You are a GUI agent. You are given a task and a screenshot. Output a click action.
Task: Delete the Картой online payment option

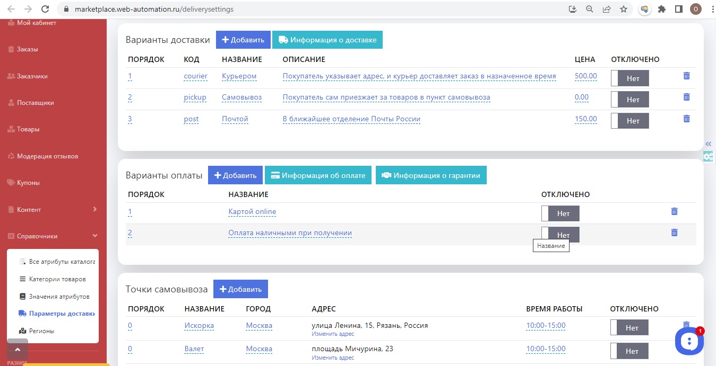[674, 211]
